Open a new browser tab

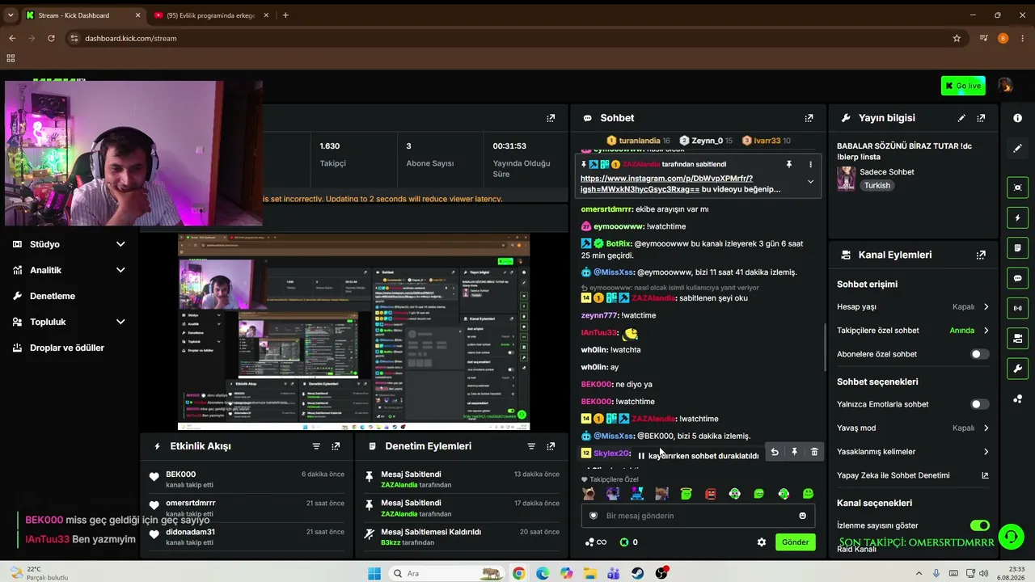[285, 15]
